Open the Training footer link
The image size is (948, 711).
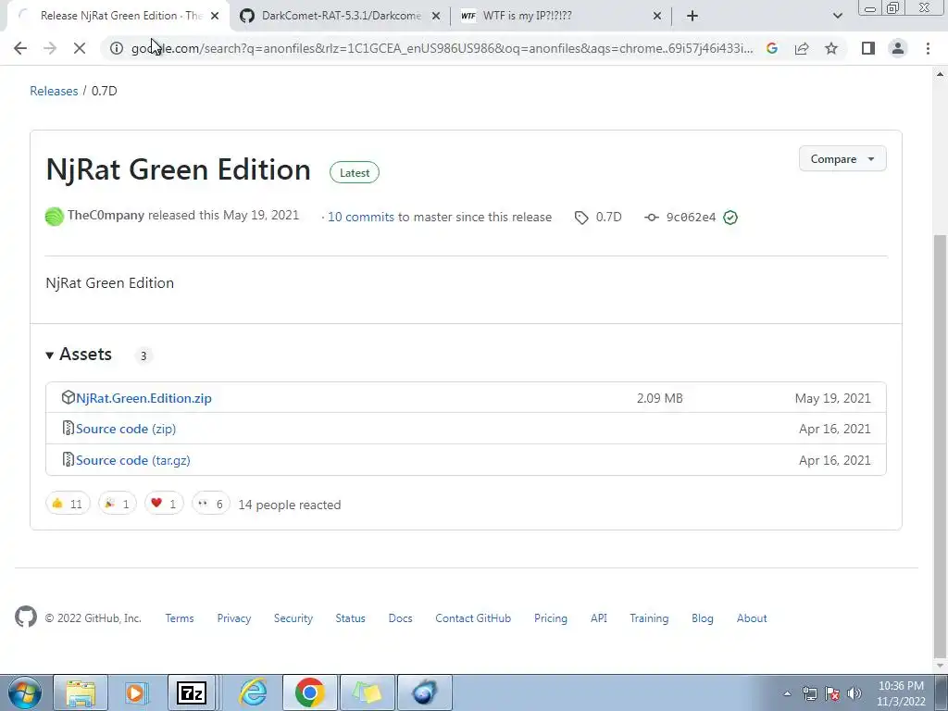649,618
